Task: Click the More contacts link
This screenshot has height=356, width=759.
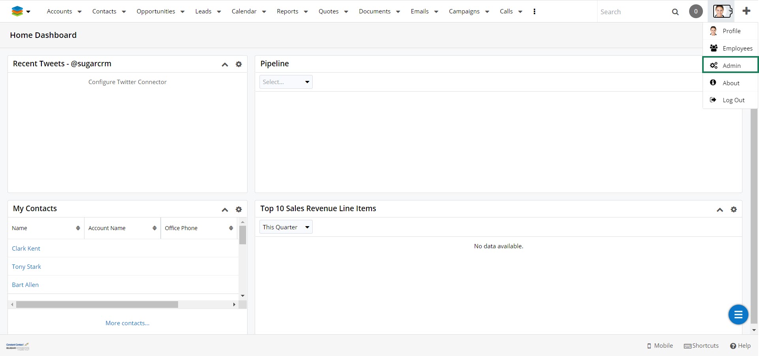Action: tap(127, 323)
